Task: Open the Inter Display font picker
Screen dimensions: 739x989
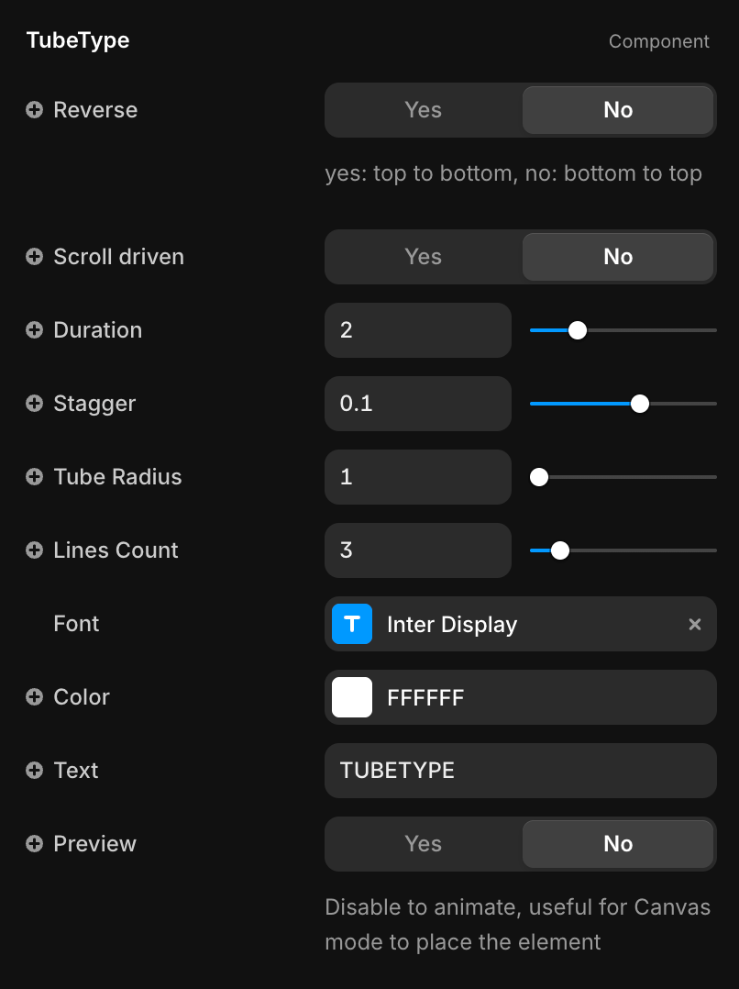Action: coord(513,624)
